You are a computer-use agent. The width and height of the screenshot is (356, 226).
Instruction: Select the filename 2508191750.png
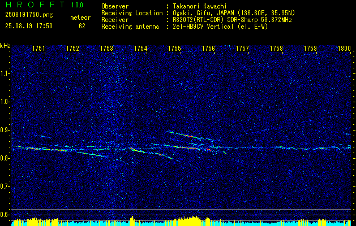[29, 15]
